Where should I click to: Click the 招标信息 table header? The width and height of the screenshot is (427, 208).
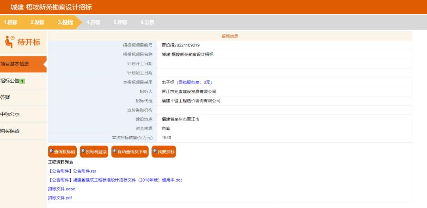coord(230,36)
